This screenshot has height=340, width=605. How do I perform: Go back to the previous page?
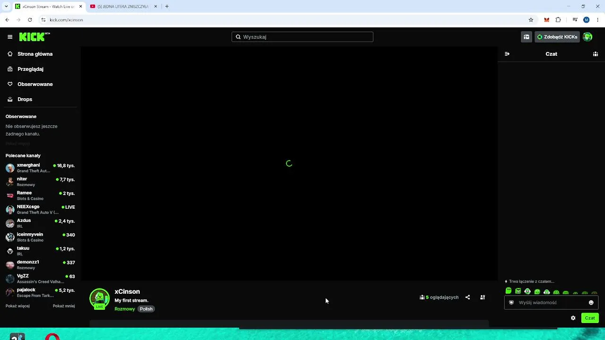[x=7, y=20]
